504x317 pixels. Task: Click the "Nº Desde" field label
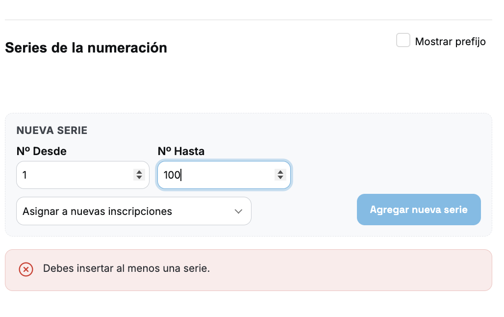point(42,151)
